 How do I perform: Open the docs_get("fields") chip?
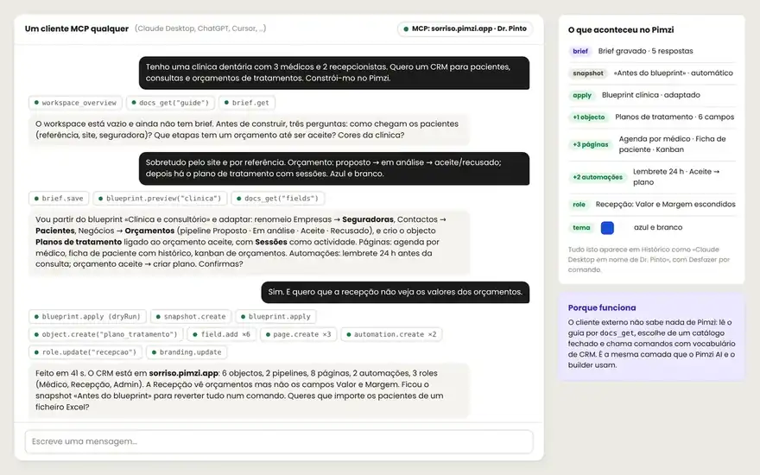point(278,199)
